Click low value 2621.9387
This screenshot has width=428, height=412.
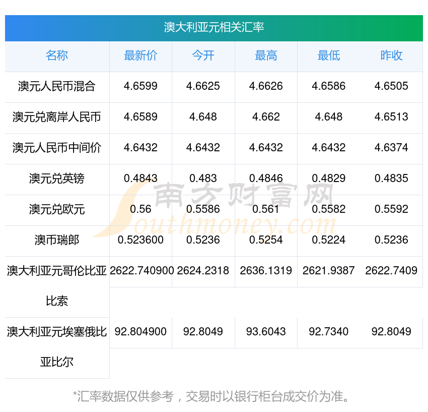point(329,271)
